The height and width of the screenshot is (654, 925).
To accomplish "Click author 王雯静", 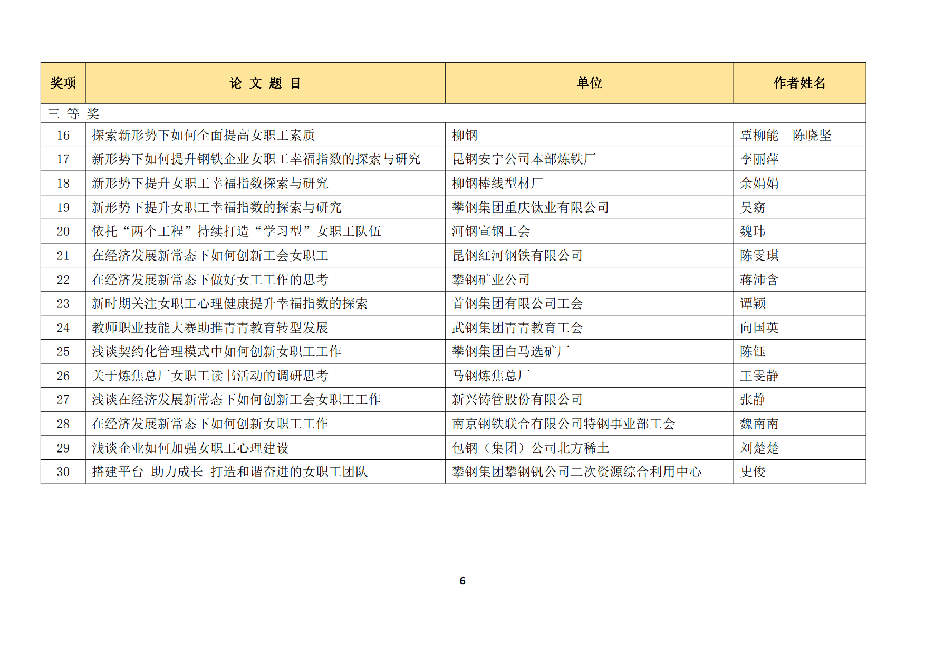I will pyautogui.click(x=759, y=376).
